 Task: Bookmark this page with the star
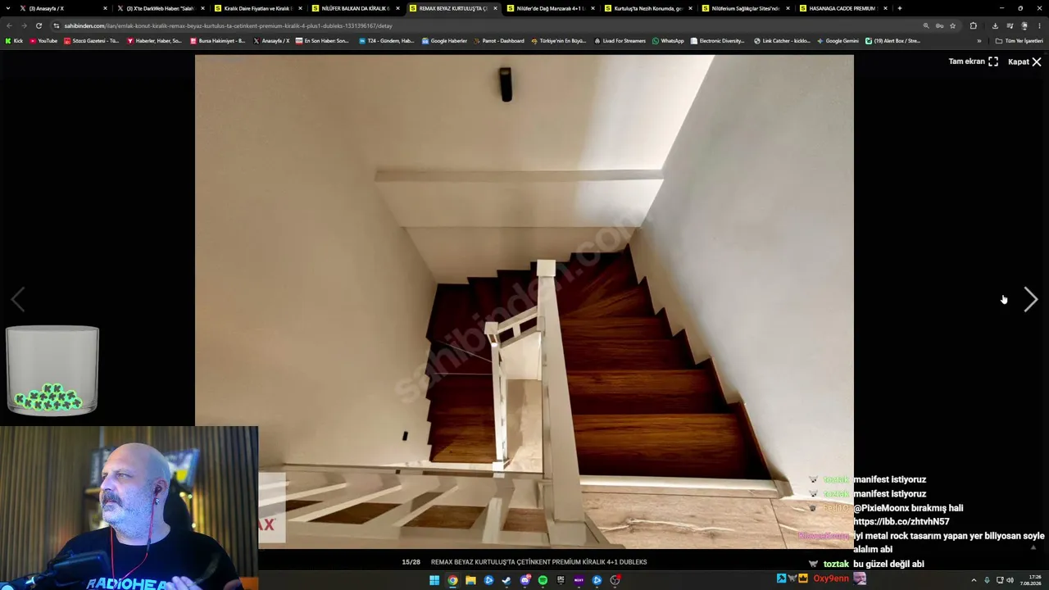point(952,25)
